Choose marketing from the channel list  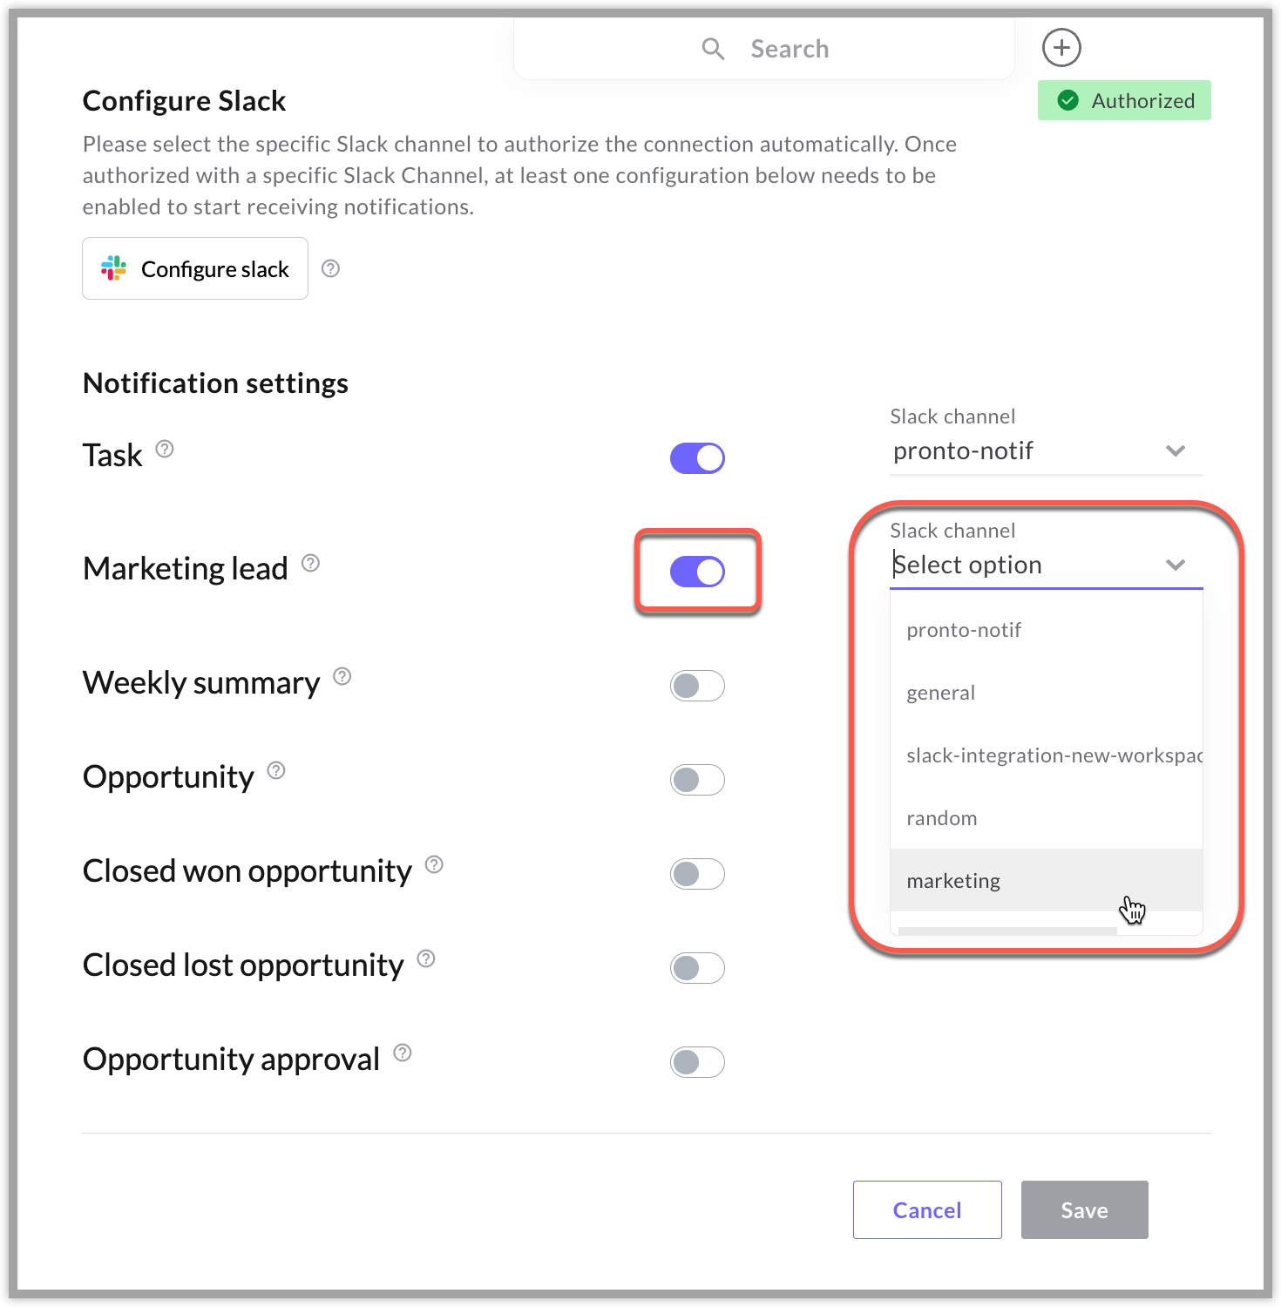click(1046, 881)
